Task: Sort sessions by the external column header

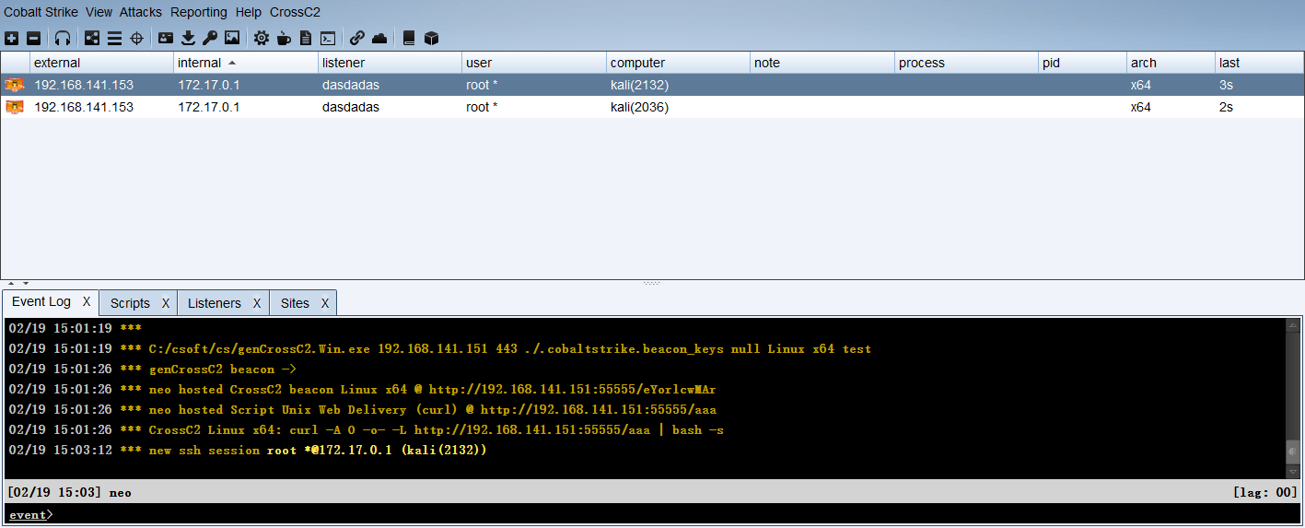Action: (101, 63)
